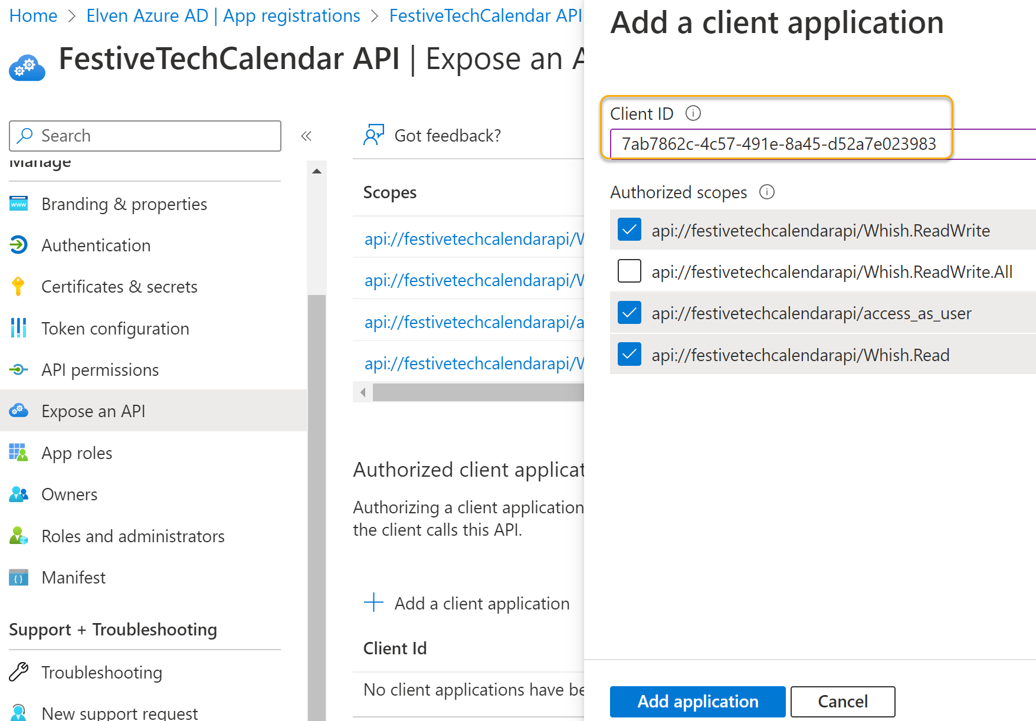Open Roles and administrators
Screen dimensions: 1036x721
pyautogui.click(x=153, y=536)
